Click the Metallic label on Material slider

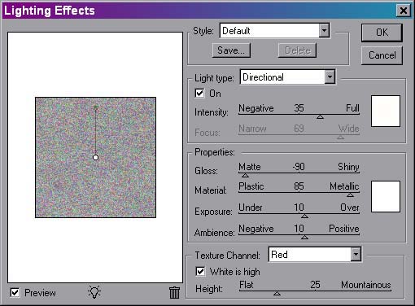[x=344, y=186]
